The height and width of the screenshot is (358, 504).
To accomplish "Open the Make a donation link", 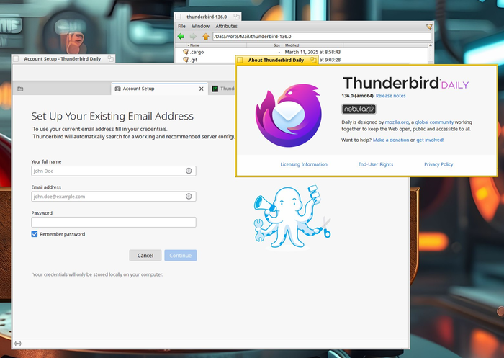I will coord(391,140).
